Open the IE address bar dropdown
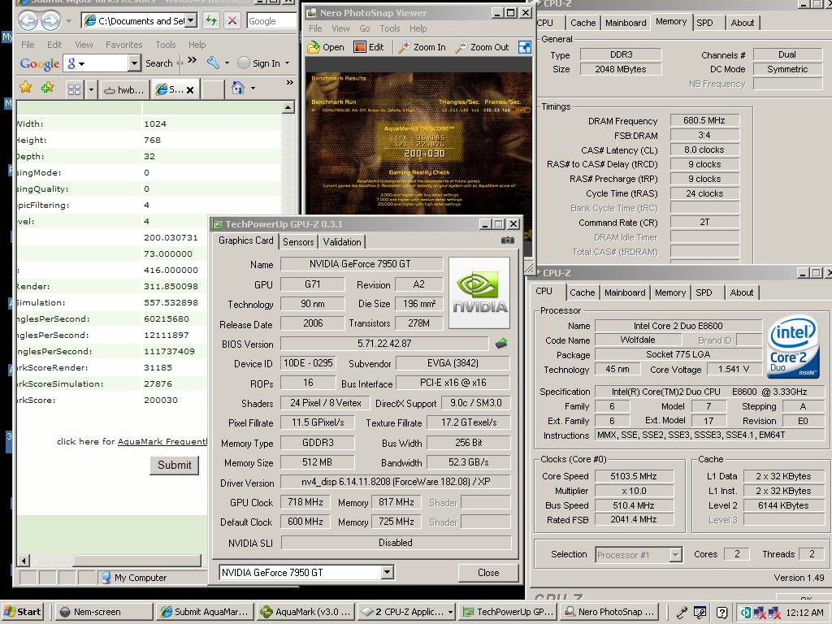Screen dimensions: 832x624 point(190,20)
